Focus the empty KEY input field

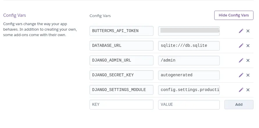[122, 105]
